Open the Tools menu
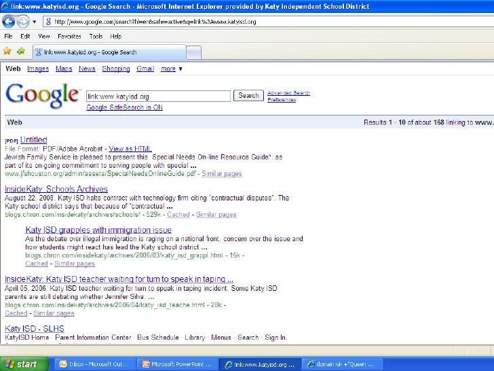Screen dimensions: 494x371 pyautogui.click(x=96, y=36)
